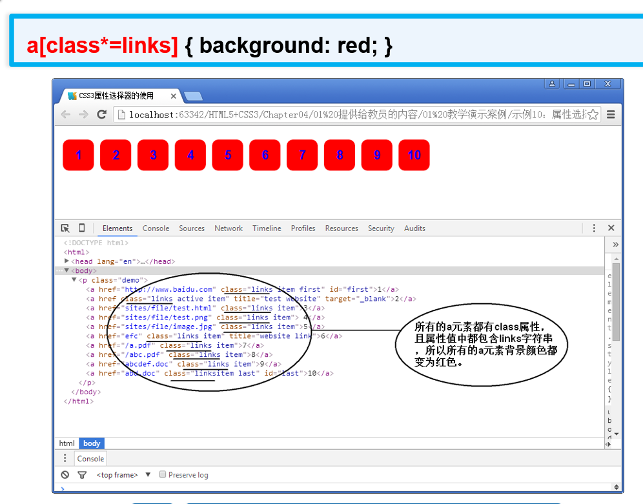Select the anchor row with id="first"
Image resolution: width=643 pixels, height=504 pixels.
[242, 289]
